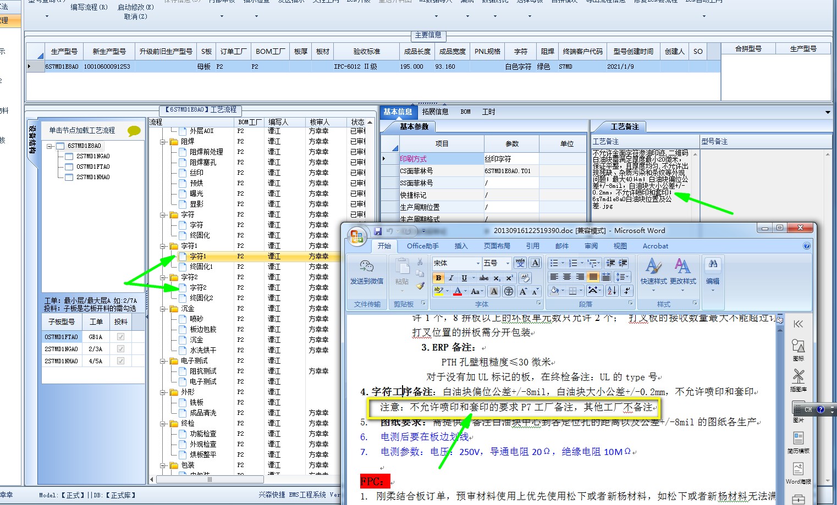
Task: Click 启动修改(E) toolbar button
Action: (136, 7)
